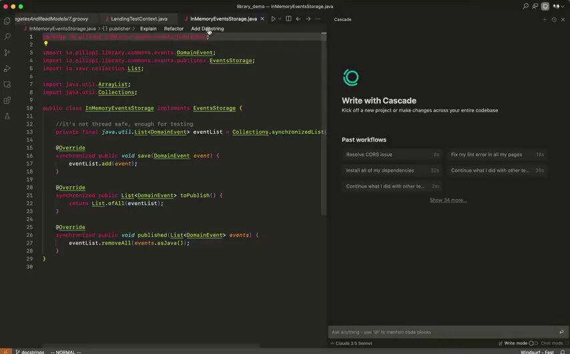The width and height of the screenshot is (570, 354).
Task: Open the Claude 3.5 Sonnet model selector
Action: pyautogui.click(x=351, y=343)
